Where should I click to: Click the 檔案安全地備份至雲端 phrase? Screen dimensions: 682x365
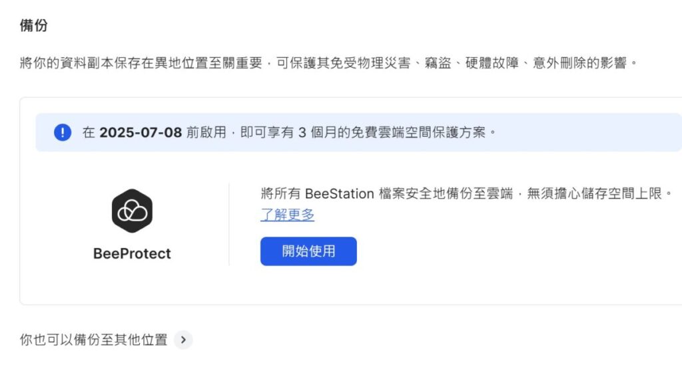446,193
